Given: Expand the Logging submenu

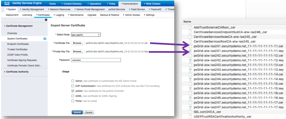Looking at the screenshot, I should pos(59,15).
